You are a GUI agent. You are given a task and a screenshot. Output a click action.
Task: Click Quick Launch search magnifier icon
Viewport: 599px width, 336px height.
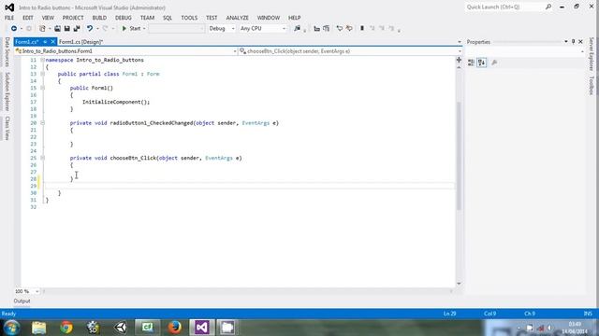pyautogui.click(x=548, y=7)
